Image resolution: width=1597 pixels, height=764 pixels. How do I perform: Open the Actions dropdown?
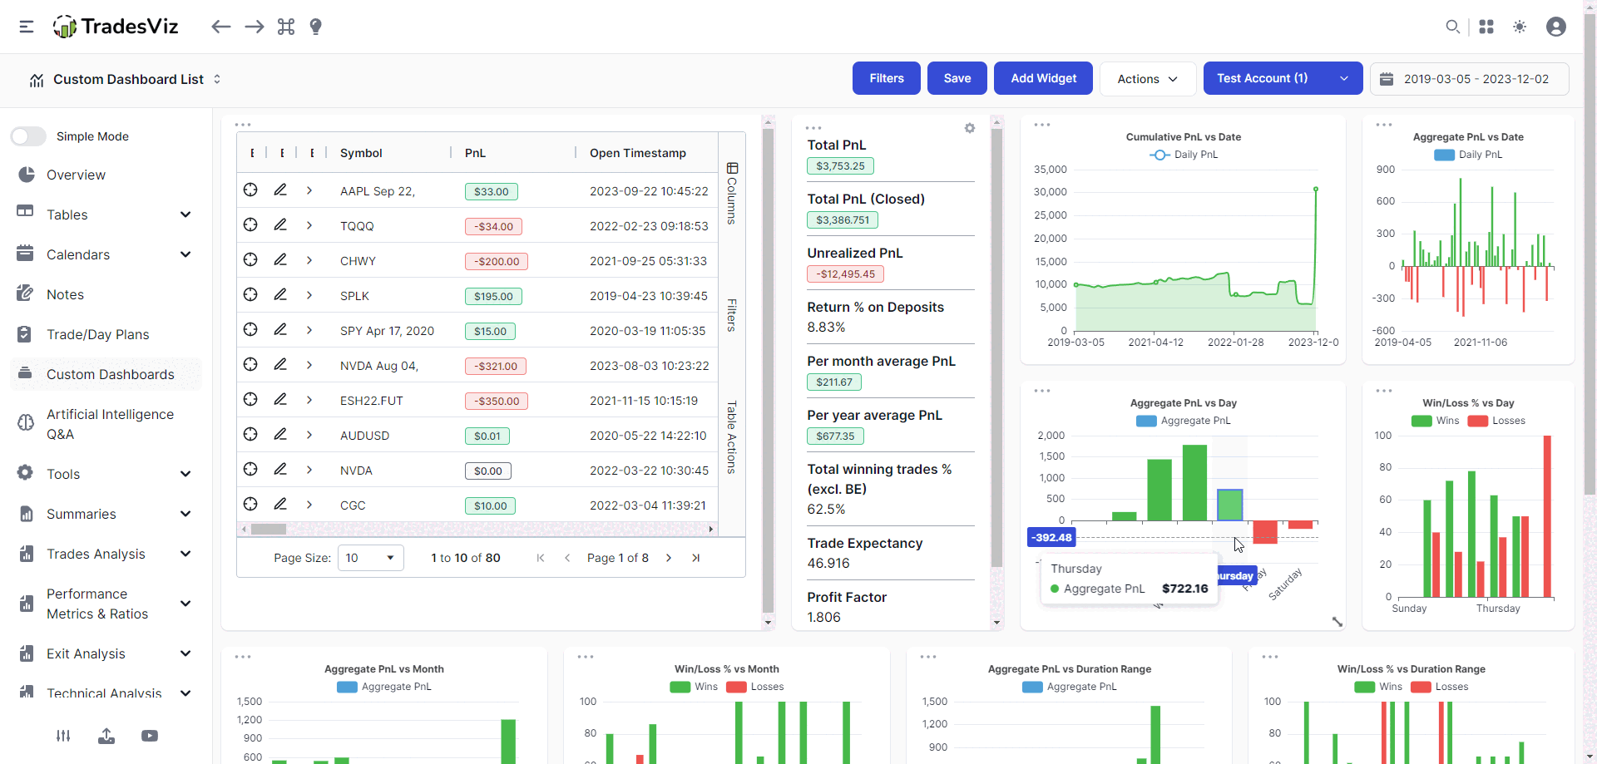point(1147,78)
